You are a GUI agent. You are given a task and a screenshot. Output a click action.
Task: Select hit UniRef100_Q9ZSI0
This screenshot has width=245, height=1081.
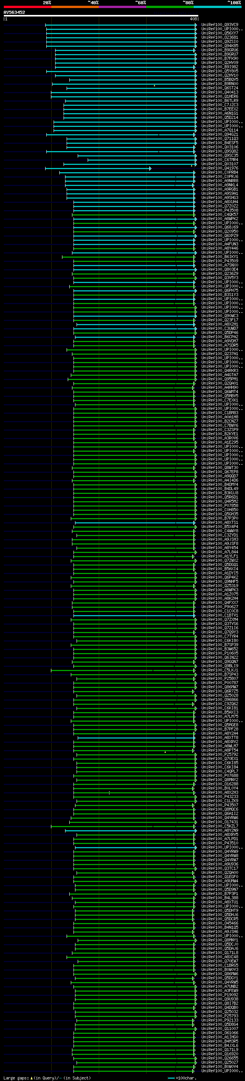(220, 41)
